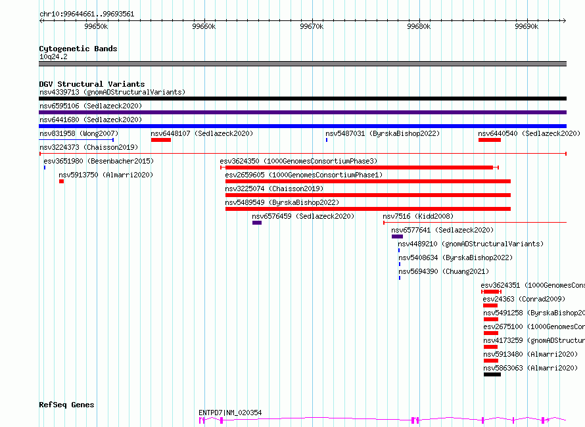The height and width of the screenshot is (427, 585).
Task: Open nsv6577641 (Sedlazeck2020) label
Action: click(442, 230)
